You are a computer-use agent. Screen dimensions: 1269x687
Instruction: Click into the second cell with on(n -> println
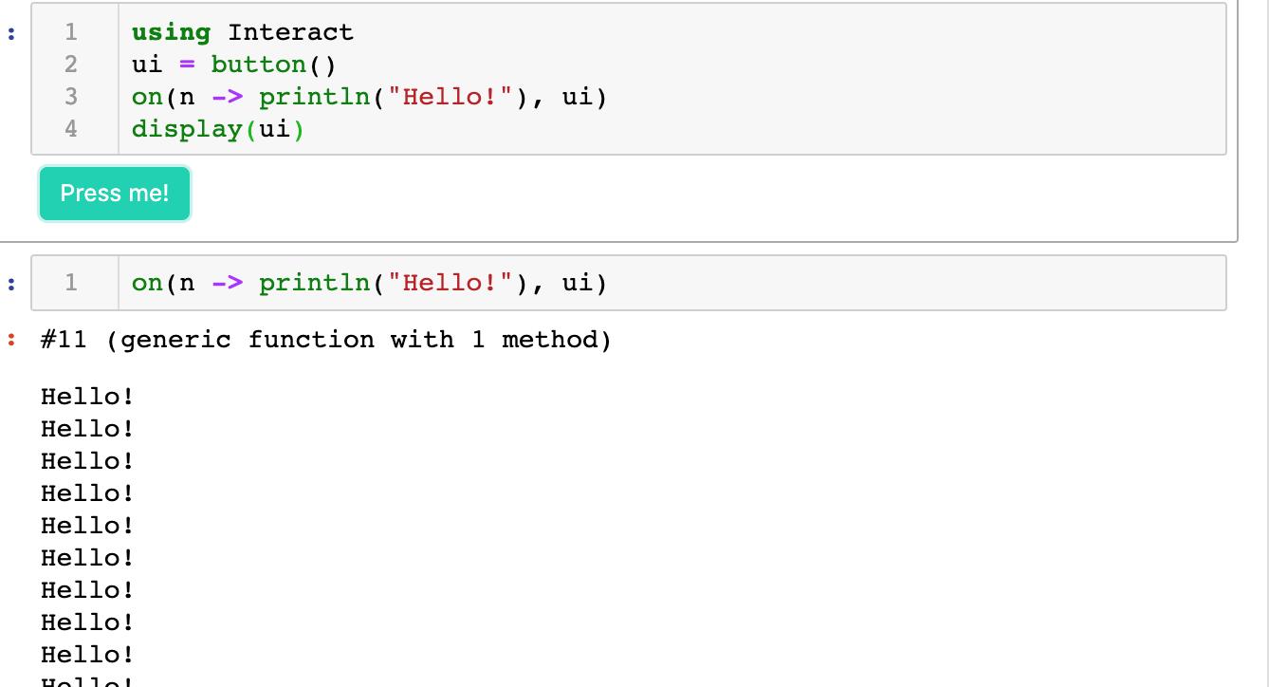(629, 283)
